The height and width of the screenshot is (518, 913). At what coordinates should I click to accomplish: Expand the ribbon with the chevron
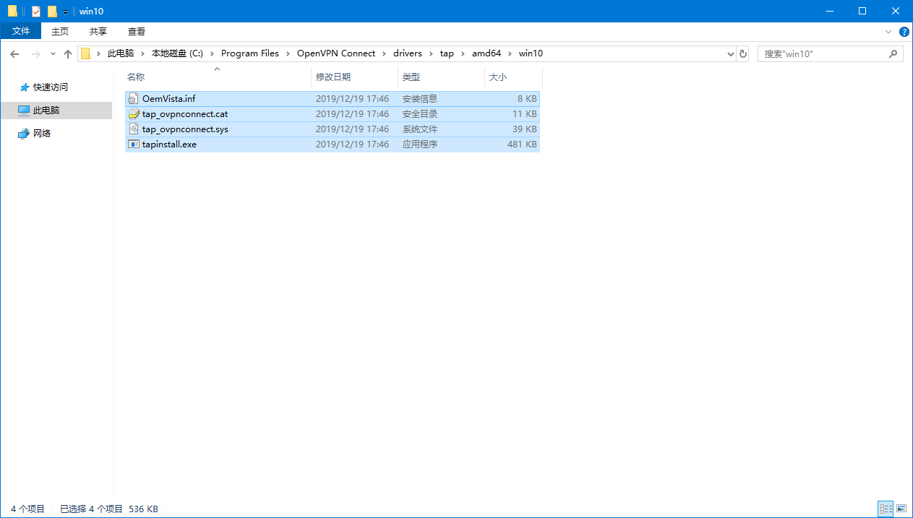pos(888,32)
